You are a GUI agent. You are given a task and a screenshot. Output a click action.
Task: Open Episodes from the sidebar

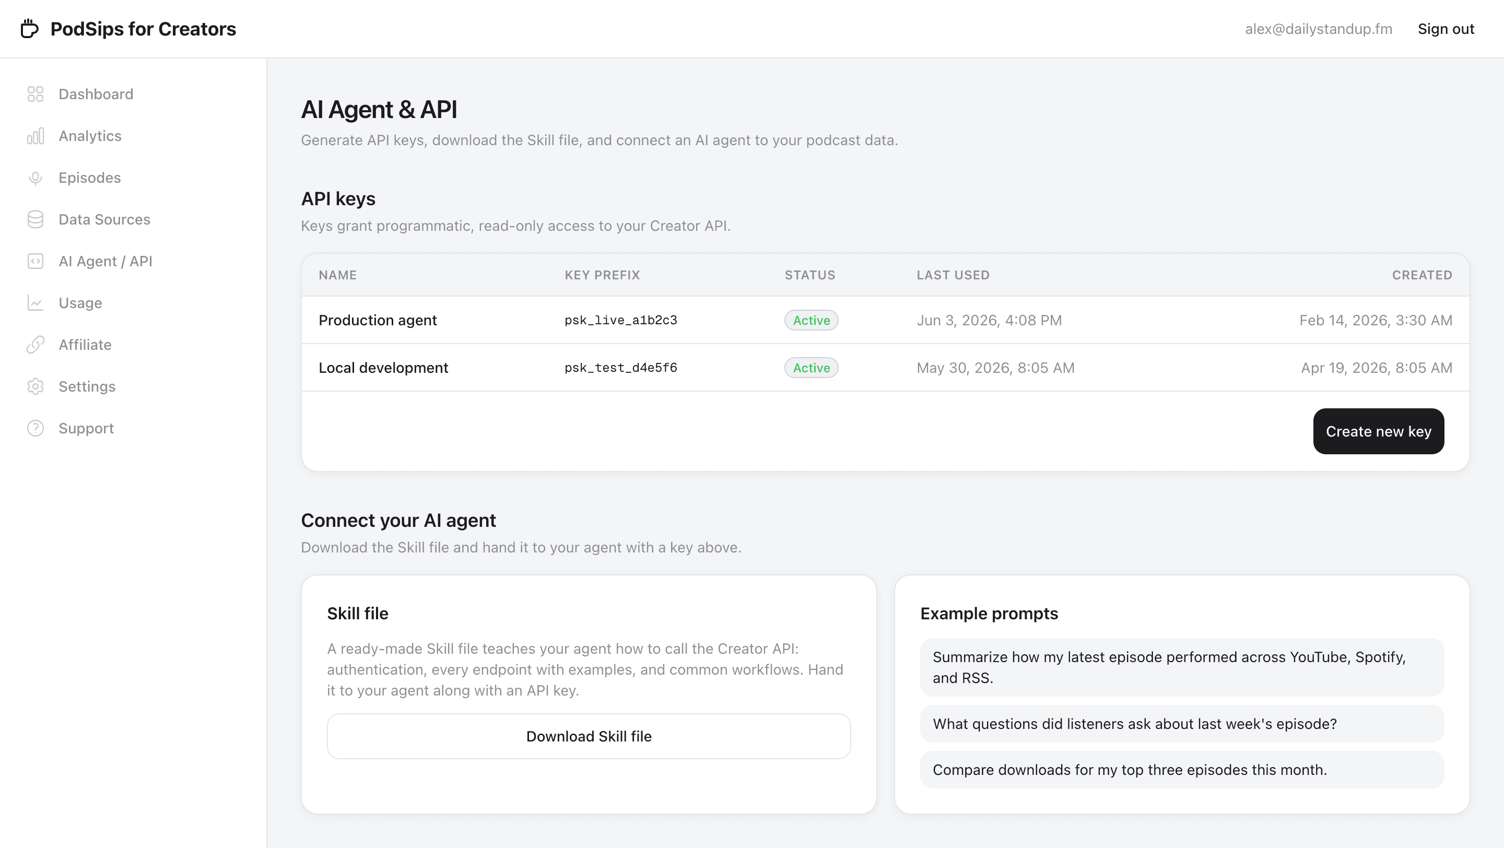click(x=89, y=178)
